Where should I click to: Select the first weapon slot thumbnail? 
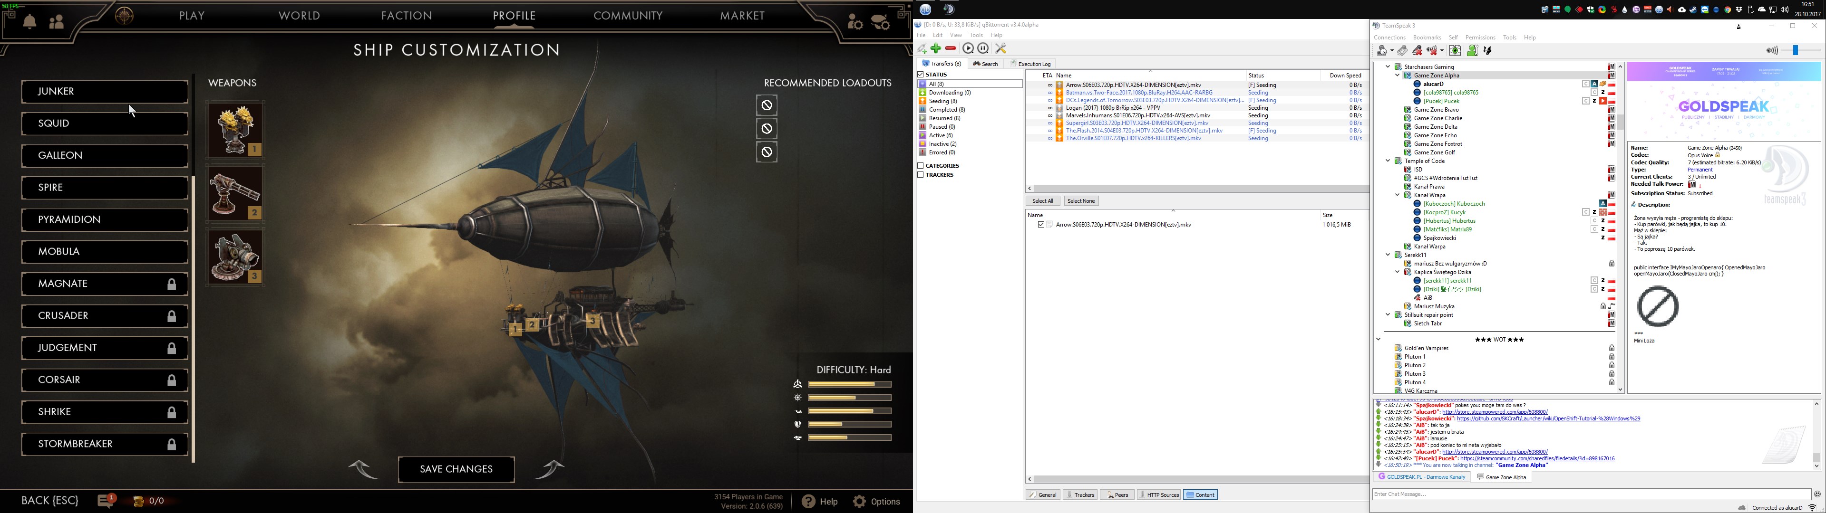(x=235, y=130)
